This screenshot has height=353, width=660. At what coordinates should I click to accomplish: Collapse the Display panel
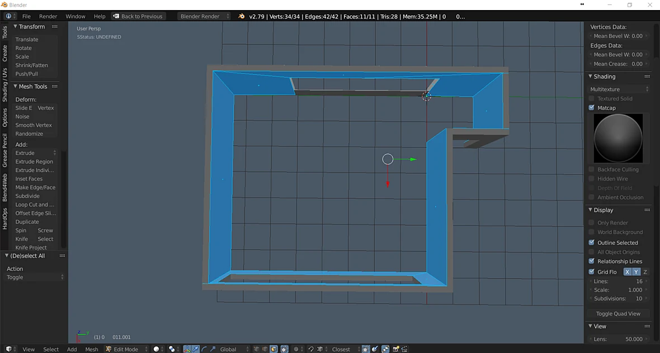pyautogui.click(x=590, y=209)
